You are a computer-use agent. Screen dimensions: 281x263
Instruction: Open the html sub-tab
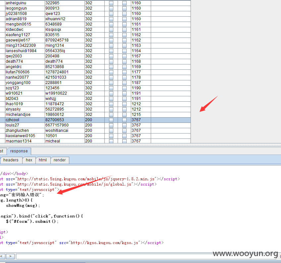pyautogui.click(x=43, y=160)
